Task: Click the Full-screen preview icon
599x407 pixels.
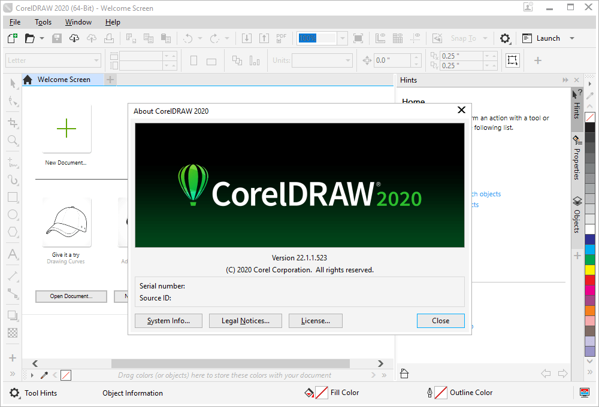Action: pos(358,38)
